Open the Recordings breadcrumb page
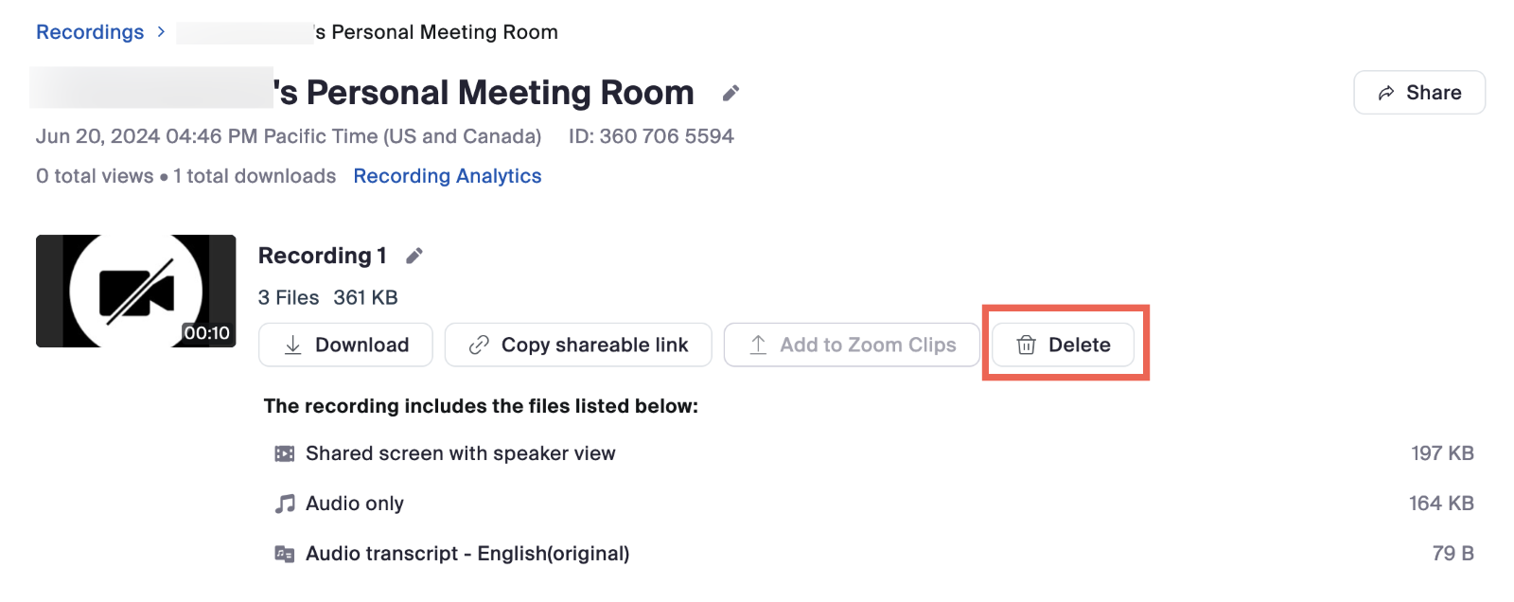Viewport: 1514px width, 602px height. (x=90, y=31)
